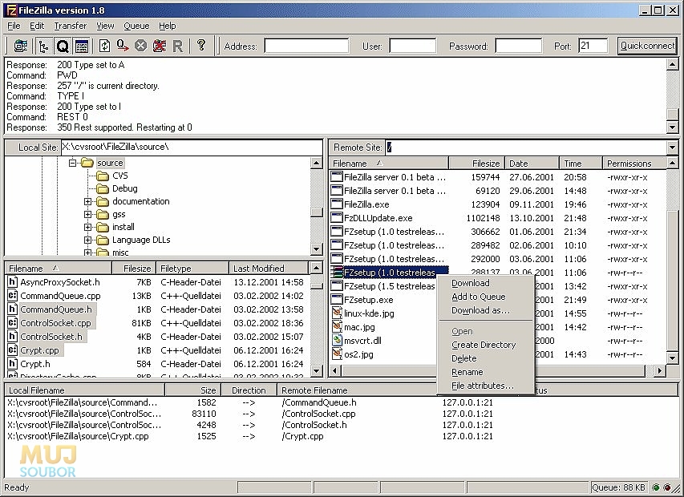Open the View menu
This screenshot has width=684, height=497.
105,26
